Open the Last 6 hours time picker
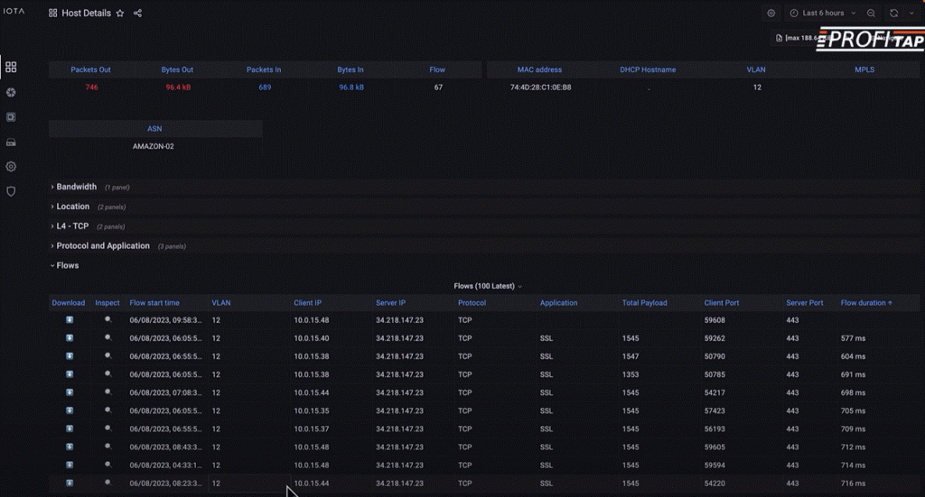Screen dimensions: 925x497 pos(822,14)
